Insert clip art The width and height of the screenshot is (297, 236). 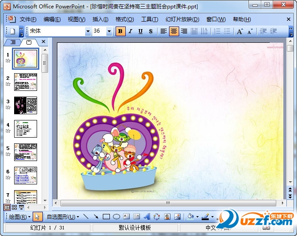tap(167, 217)
